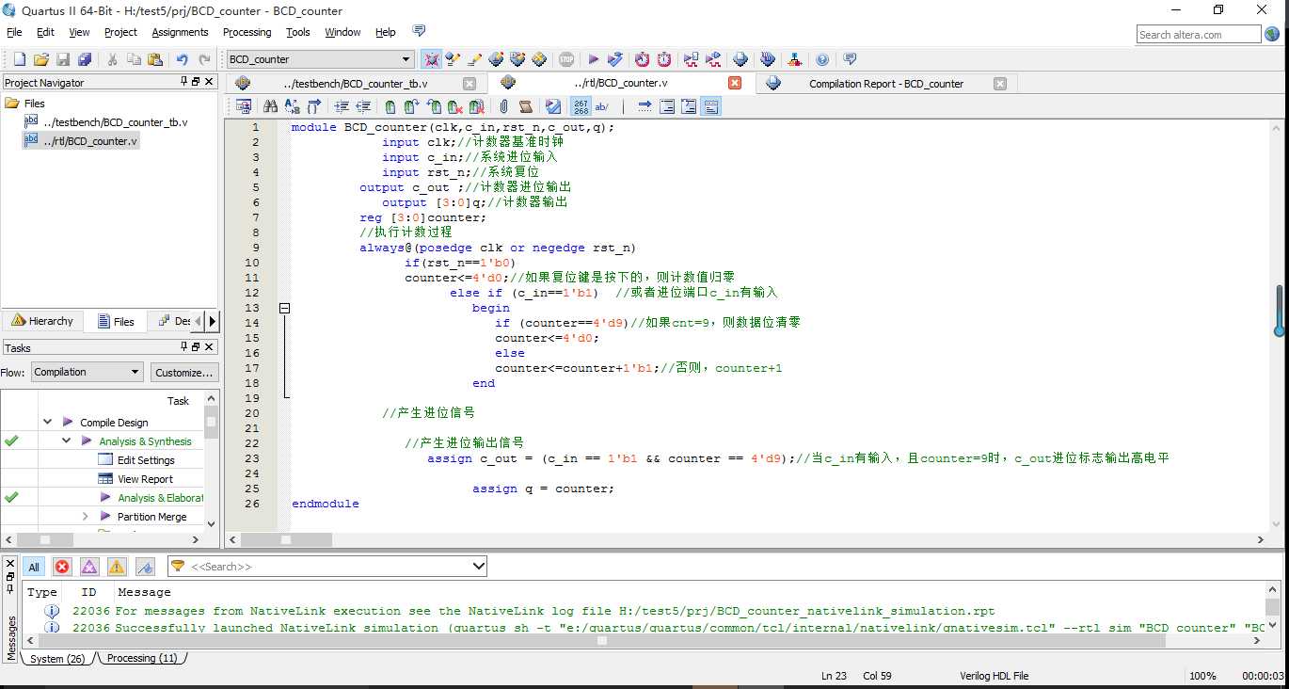The height and width of the screenshot is (689, 1289).
Task: Switch to BCD_counter_tb.v editor tab
Action: (x=356, y=83)
